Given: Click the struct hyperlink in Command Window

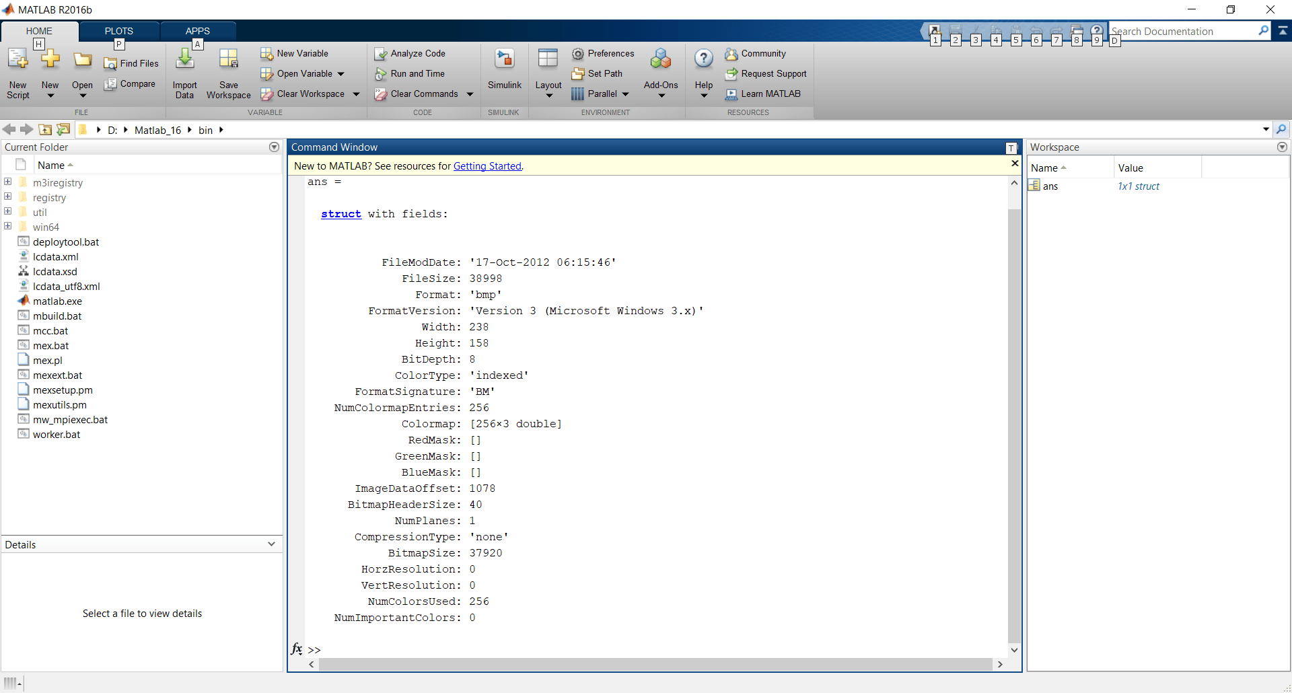Looking at the screenshot, I should [x=340, y=214].
